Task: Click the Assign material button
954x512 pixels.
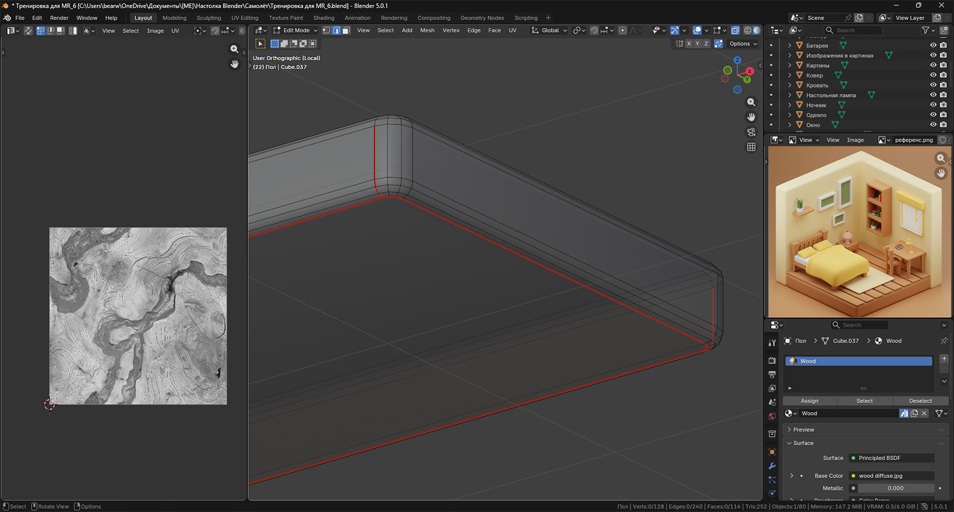Action: 809,401
